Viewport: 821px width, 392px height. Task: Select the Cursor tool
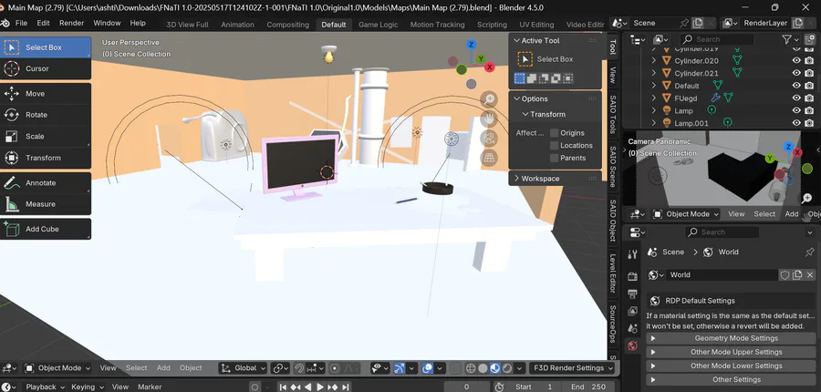(46, 68)
